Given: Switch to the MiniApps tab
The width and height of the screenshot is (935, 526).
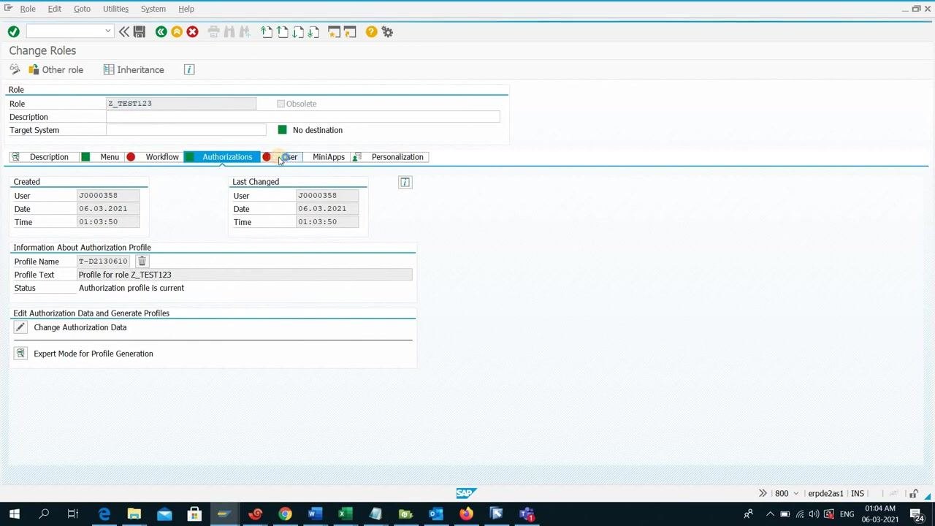Looking at the screenshot, I should (x=328, y=157).
